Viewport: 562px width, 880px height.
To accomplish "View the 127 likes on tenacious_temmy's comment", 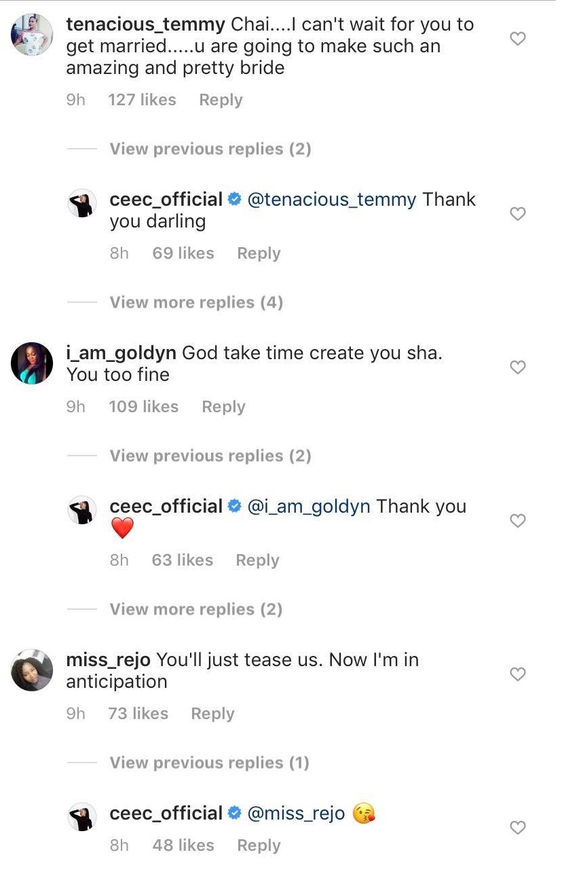I will pos(142,100).
